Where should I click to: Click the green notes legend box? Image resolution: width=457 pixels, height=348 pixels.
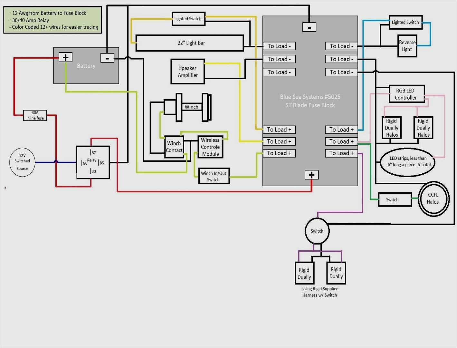click(x=52, y=20)
